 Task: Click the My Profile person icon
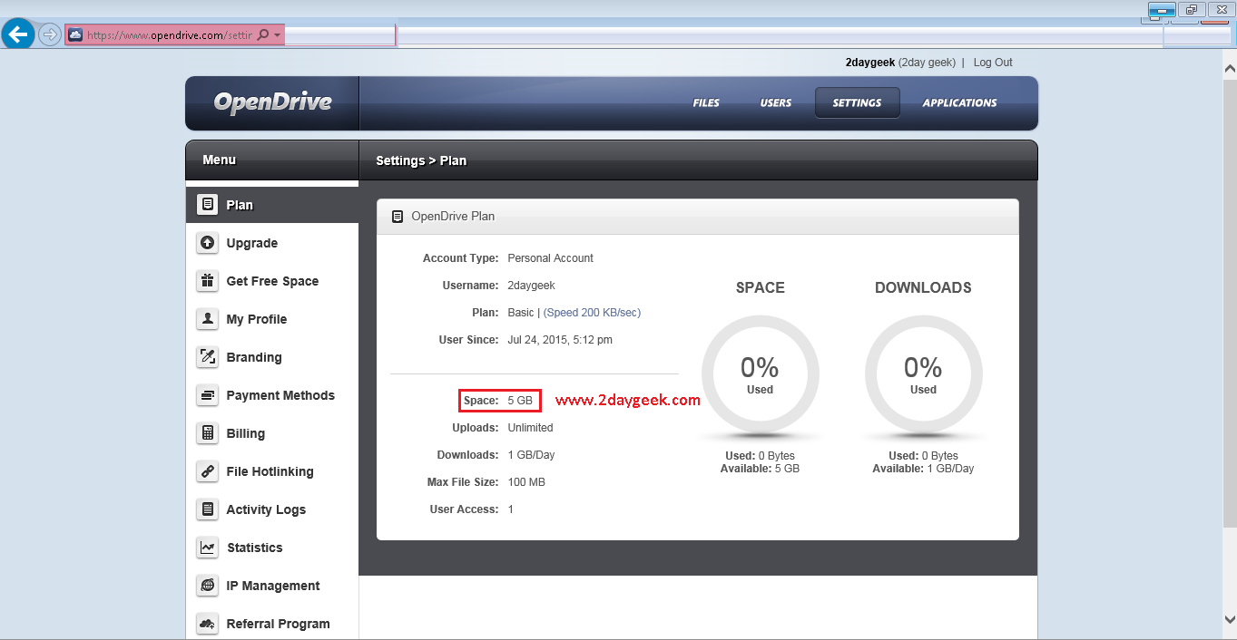pos(208,318)
